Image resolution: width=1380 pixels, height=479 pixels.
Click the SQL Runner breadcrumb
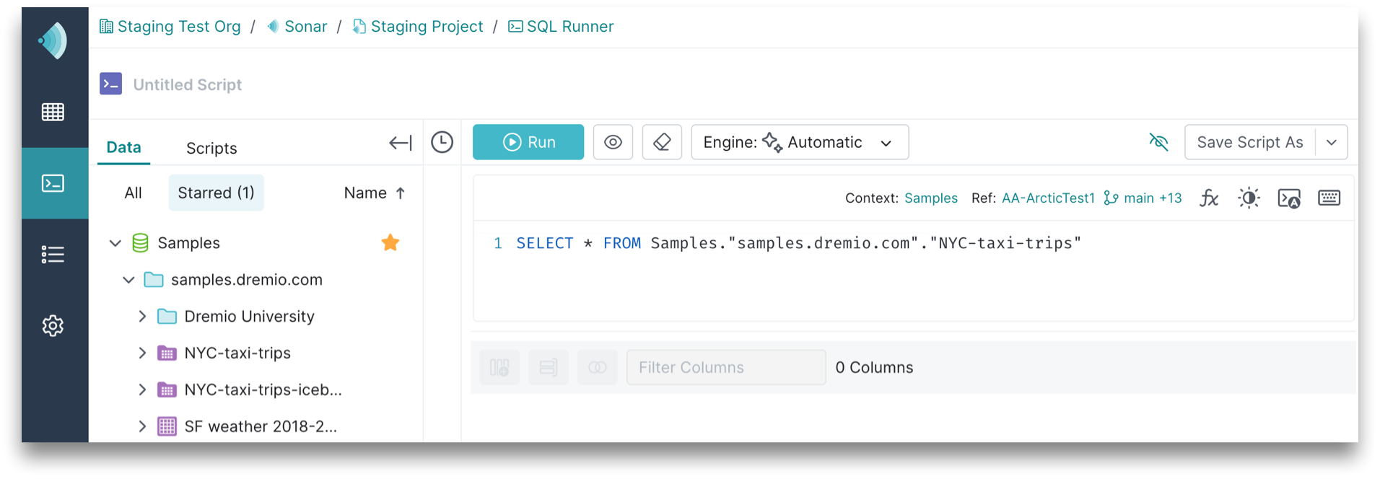point(561,27)
